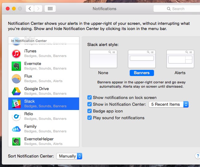The width and height of the screenshot is (200, 167).
Task: Click the Evernote elephant icon
Action: coord(16,66)
